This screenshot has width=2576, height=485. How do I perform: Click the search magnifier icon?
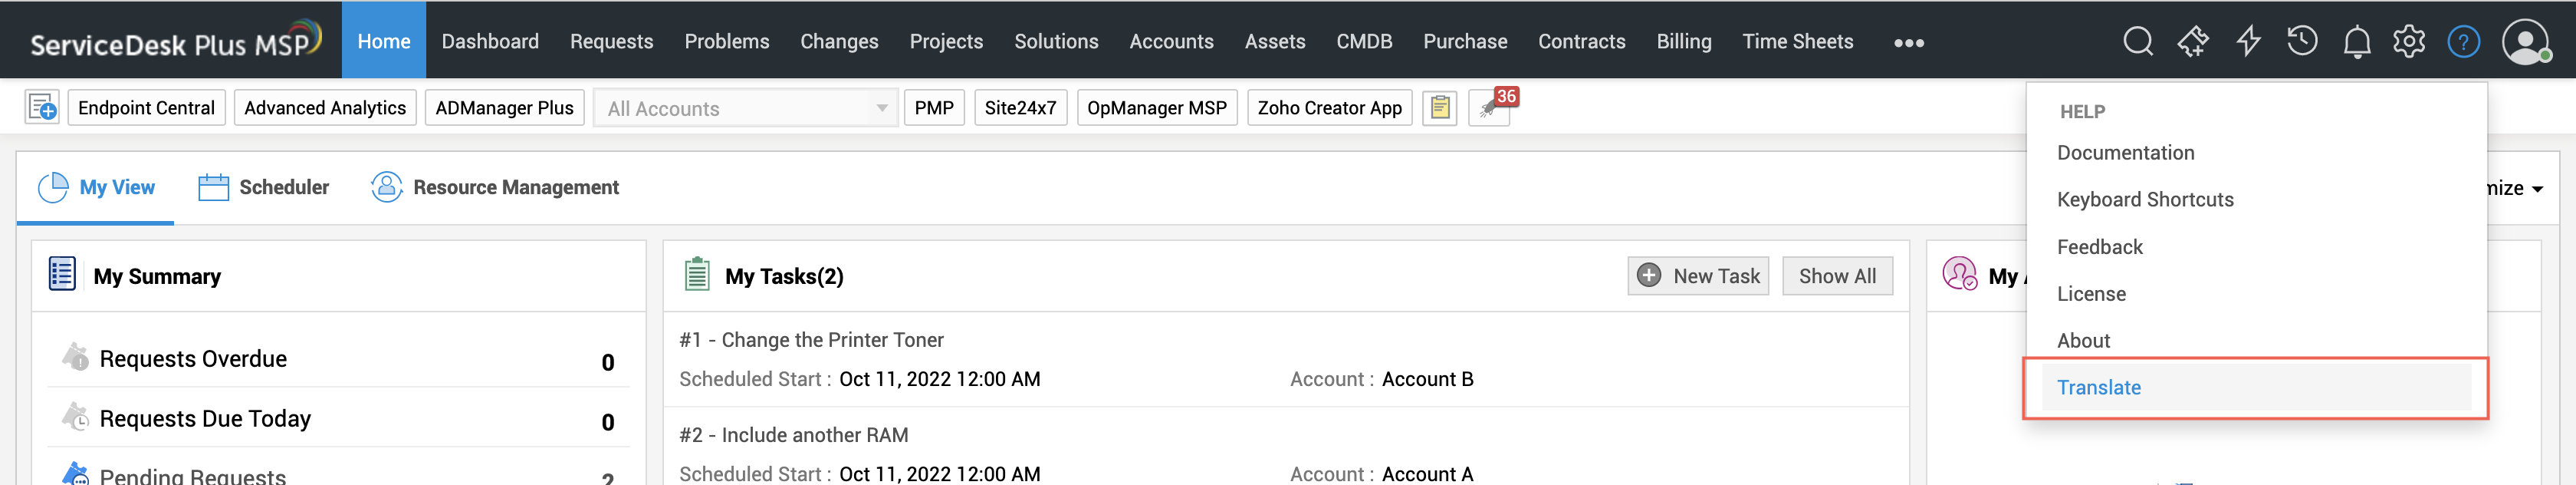click(2137, 41)
